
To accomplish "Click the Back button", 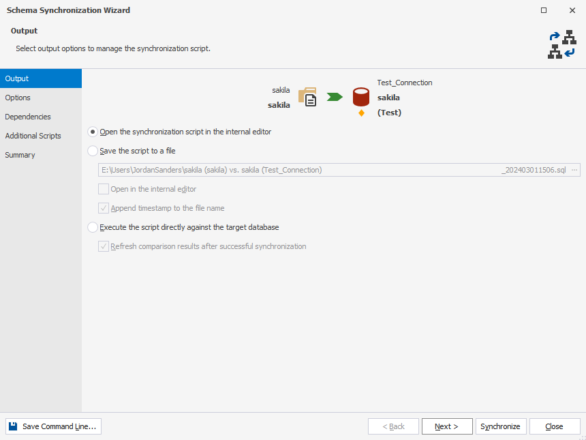I will pyautogui.click(x=393, y=426).
